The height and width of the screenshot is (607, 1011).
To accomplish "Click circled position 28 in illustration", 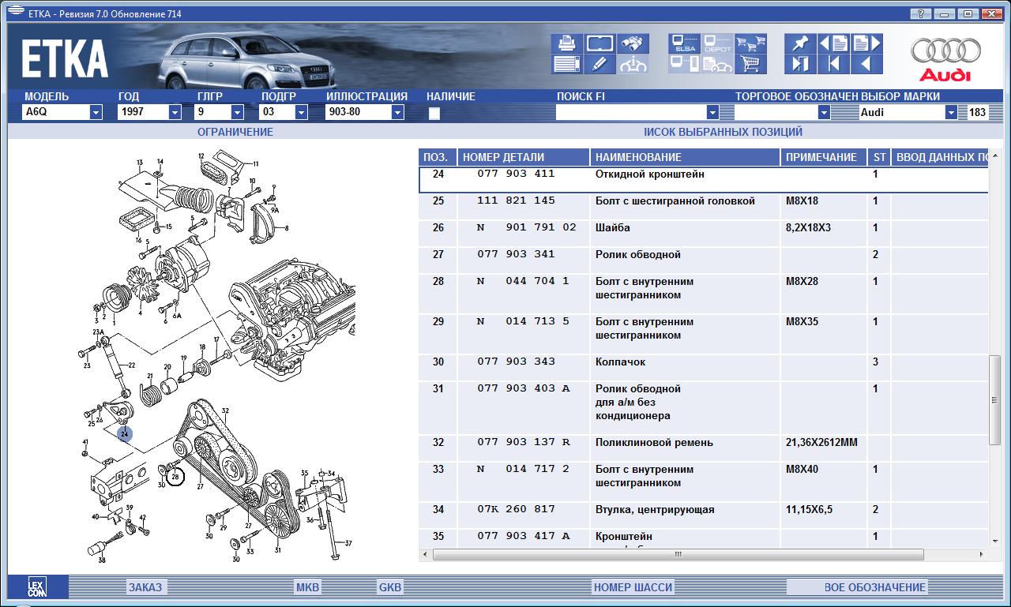I will [x=175, y=477].
